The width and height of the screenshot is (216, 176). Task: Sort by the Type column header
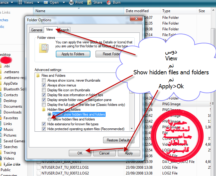[x=178, y=11]
